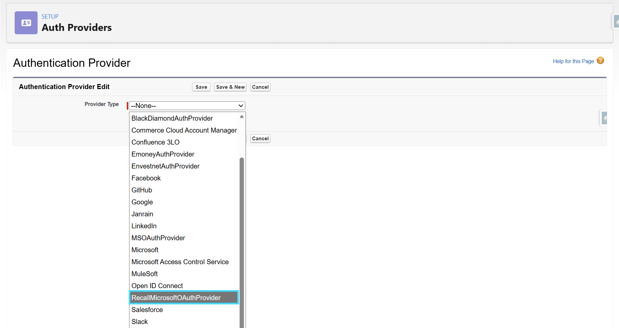Pick LinkedIn from the dropdown list
The image size is (619, 328).
click(x=184, y=226)
